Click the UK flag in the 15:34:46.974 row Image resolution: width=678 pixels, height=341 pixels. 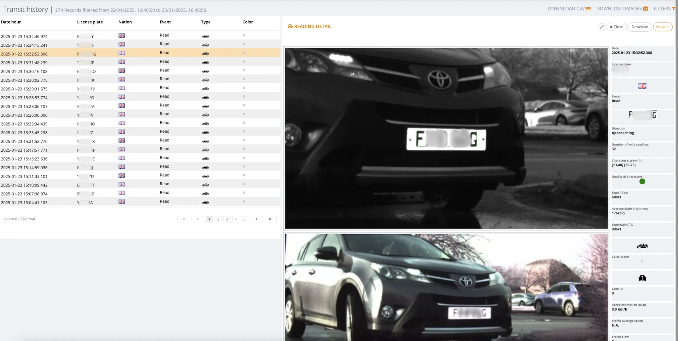(122, 35)
